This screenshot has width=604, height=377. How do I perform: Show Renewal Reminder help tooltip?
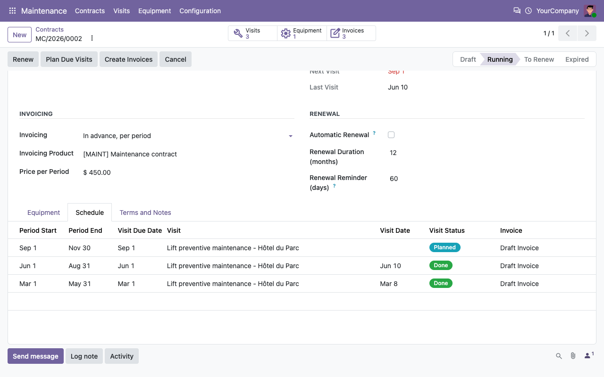[x=334, y=186]
